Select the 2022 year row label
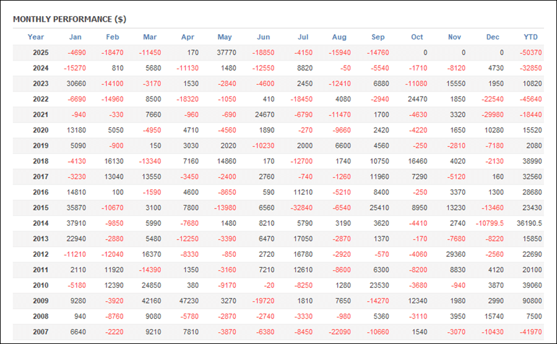This screenshot has height=344, width=557. pyautogui.click(x=40, y=99)
